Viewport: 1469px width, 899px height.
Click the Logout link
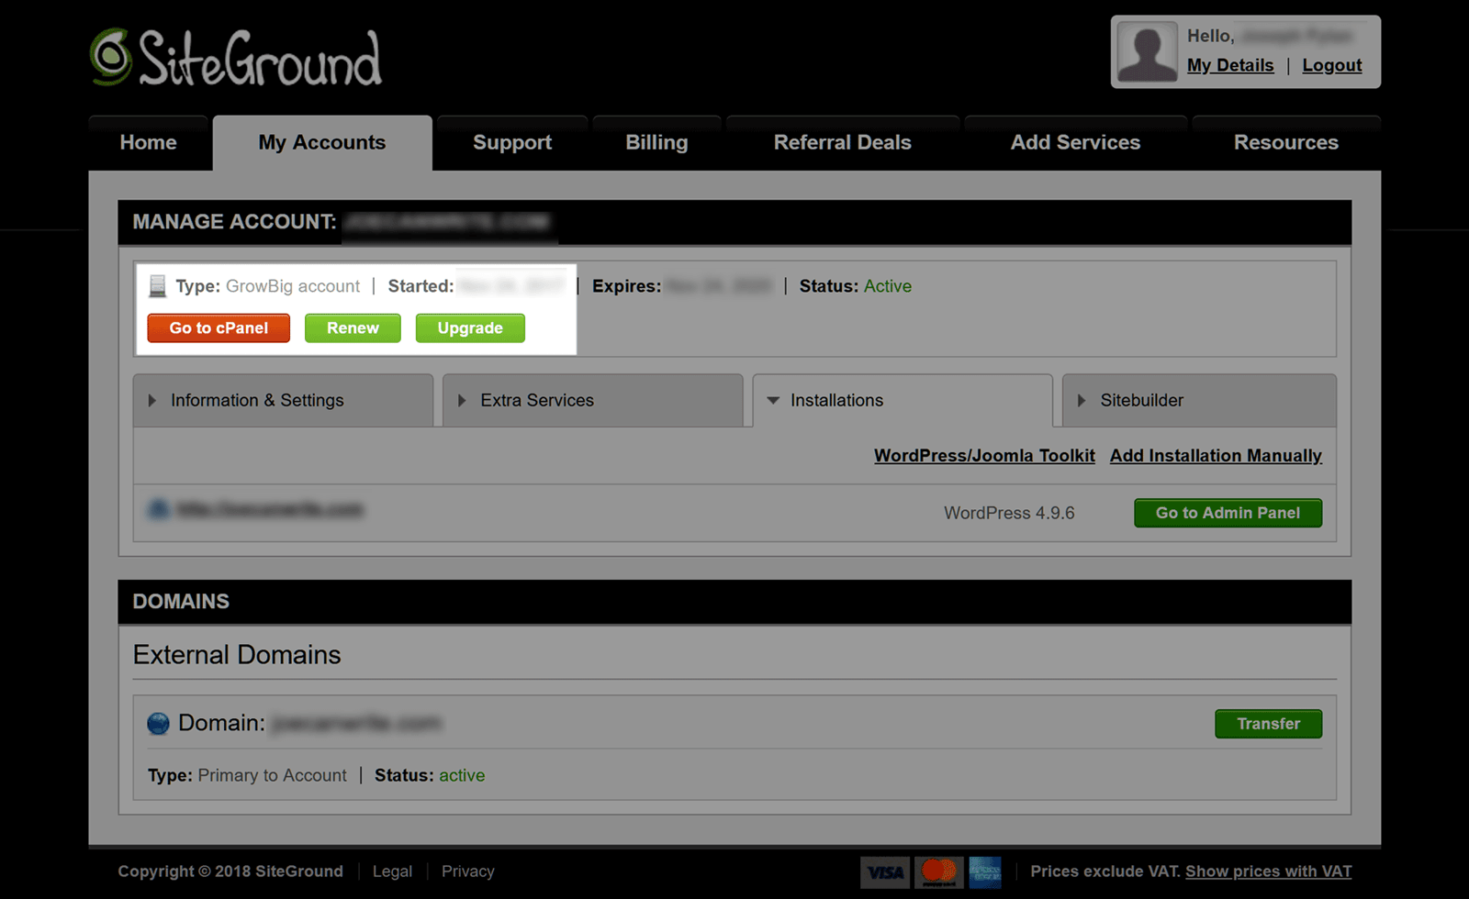point(1332,65)
